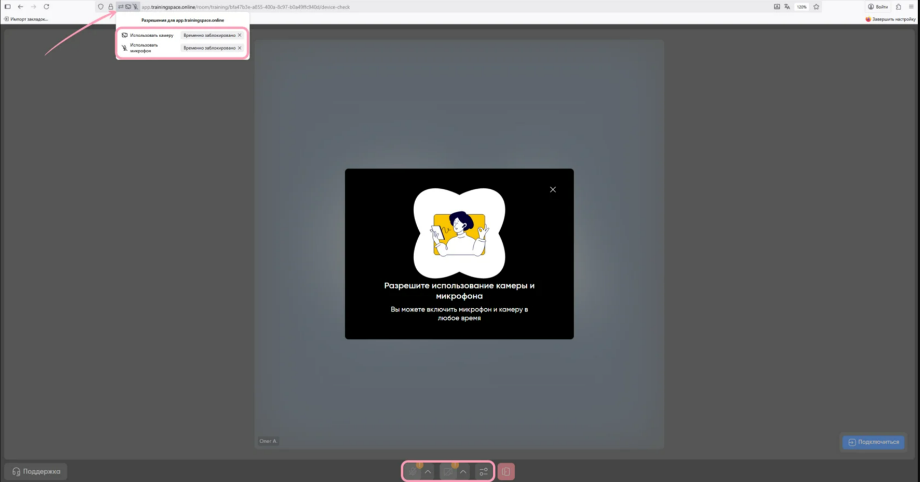Screen dimensions: 920x482
Task: Toggle the muted microphone button
Action: 414,472
